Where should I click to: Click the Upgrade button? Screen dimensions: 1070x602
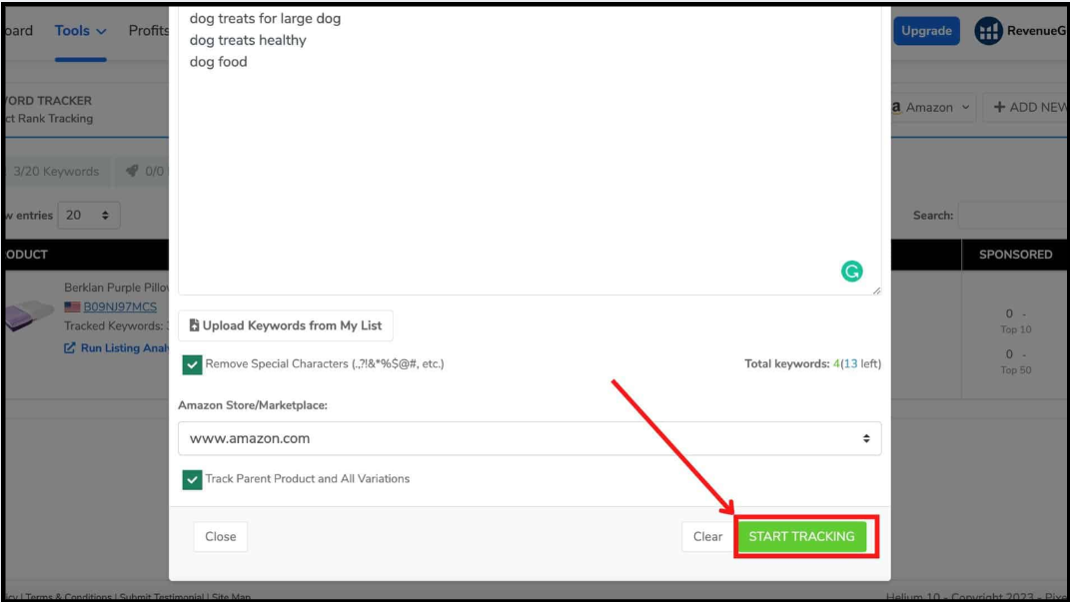pos(925,31)
